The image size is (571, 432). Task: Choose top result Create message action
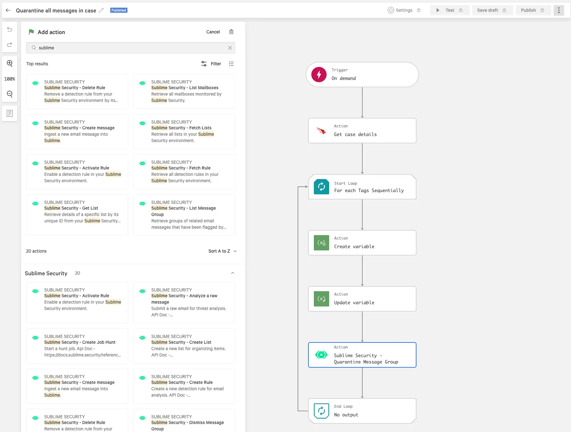coord(77,132)
